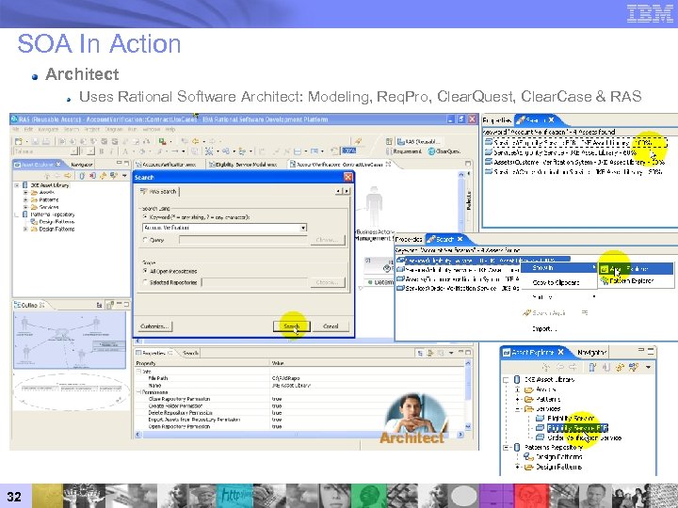Select the RAS (Reusabl... perspective button
Screen dimensions: 678x508
(419, 141)
